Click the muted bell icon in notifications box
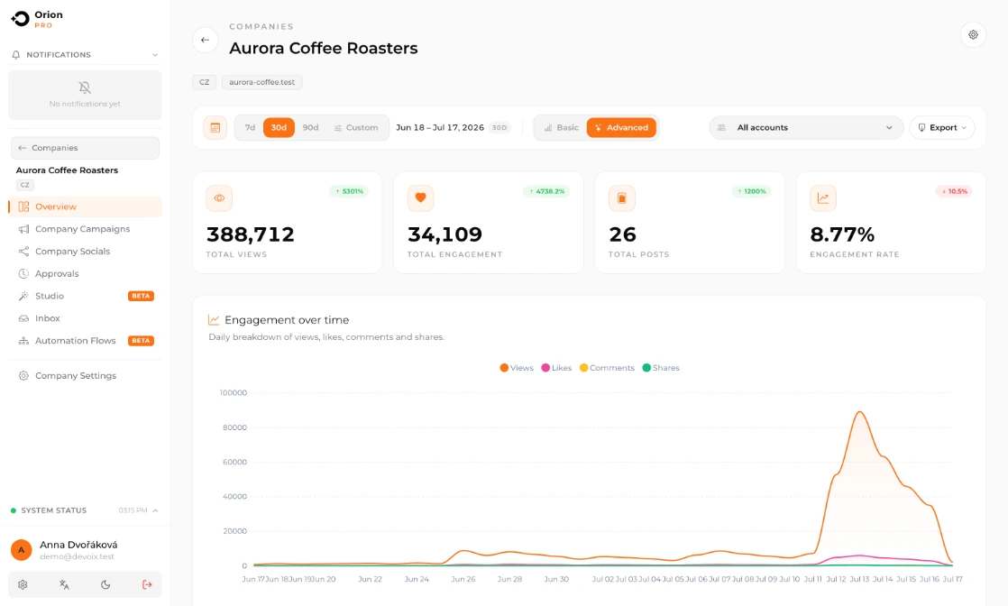1008x606 pixels. point(84,87)
